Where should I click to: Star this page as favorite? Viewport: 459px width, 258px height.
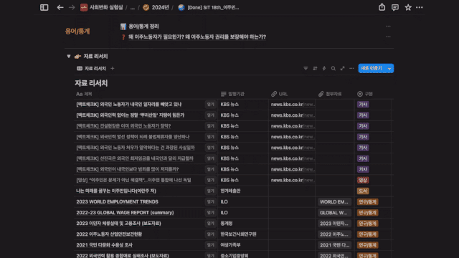click(x=408, y=7)
